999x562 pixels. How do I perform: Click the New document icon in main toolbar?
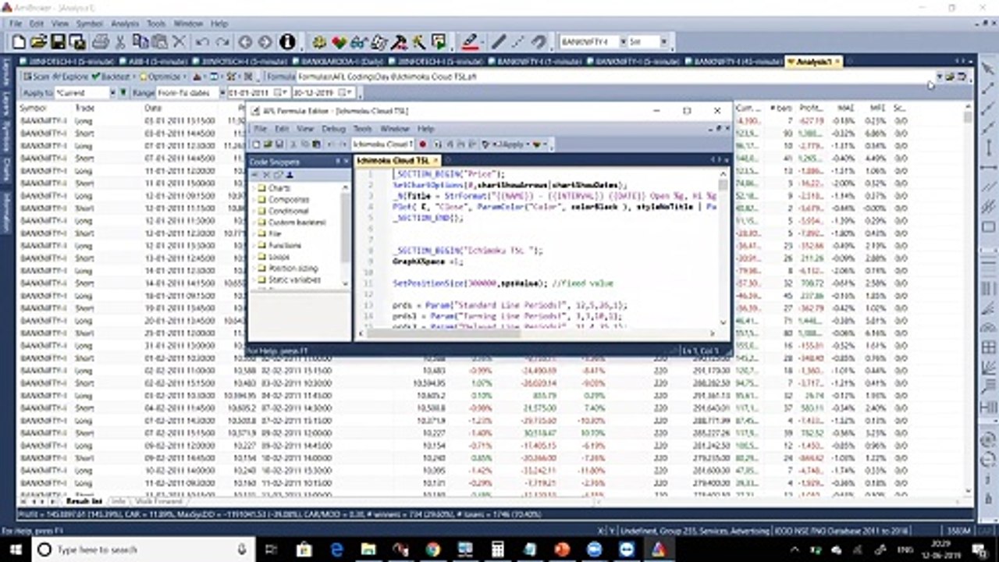[x=19, y=41]
